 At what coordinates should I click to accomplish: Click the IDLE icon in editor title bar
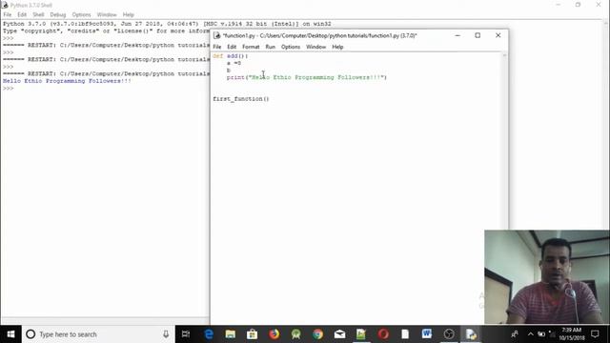click(217, 35)
